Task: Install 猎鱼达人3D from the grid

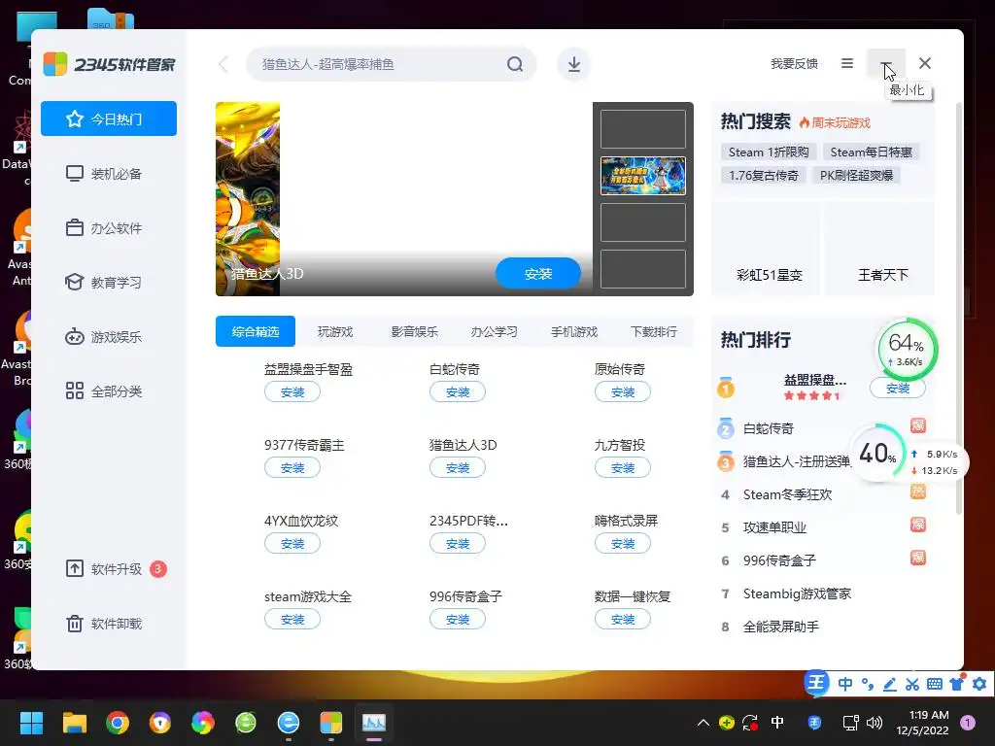Action: 458,467
